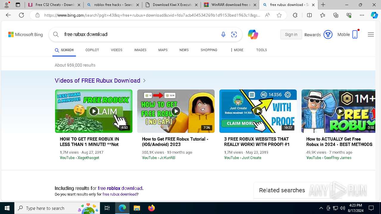Open Bing hamburger settings menu
This screenshot has width=381, height=214.
[x=371, y=35]
